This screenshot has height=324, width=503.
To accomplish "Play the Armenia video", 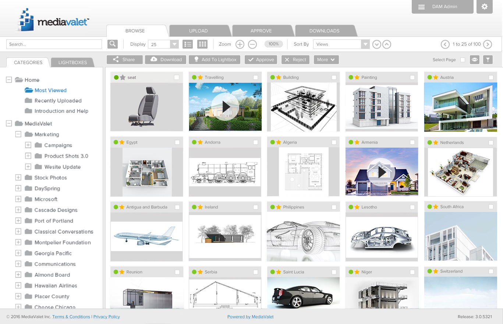I will point(382,172).
